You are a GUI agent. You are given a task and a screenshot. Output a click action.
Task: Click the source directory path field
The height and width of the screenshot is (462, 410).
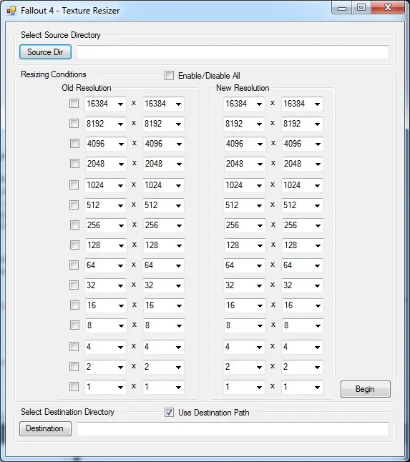tap(233, 52)
